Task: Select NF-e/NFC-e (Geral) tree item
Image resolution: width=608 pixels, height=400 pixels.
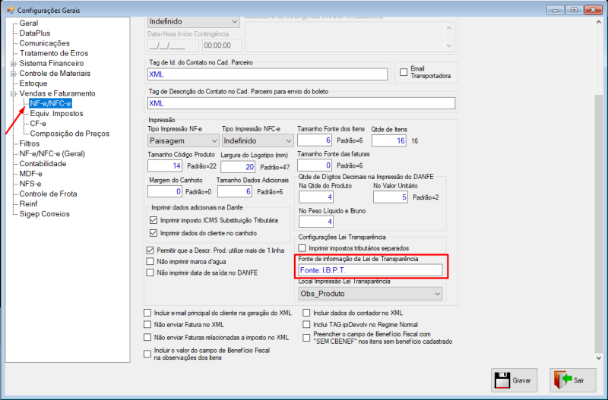Action: [x=52, y=154]
